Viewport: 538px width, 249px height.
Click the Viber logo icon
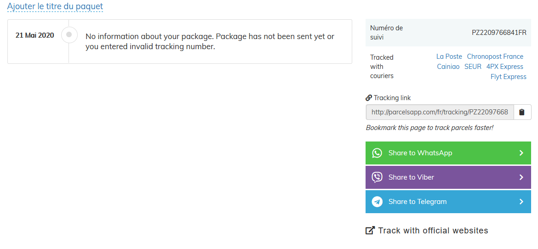coord(377,177)
